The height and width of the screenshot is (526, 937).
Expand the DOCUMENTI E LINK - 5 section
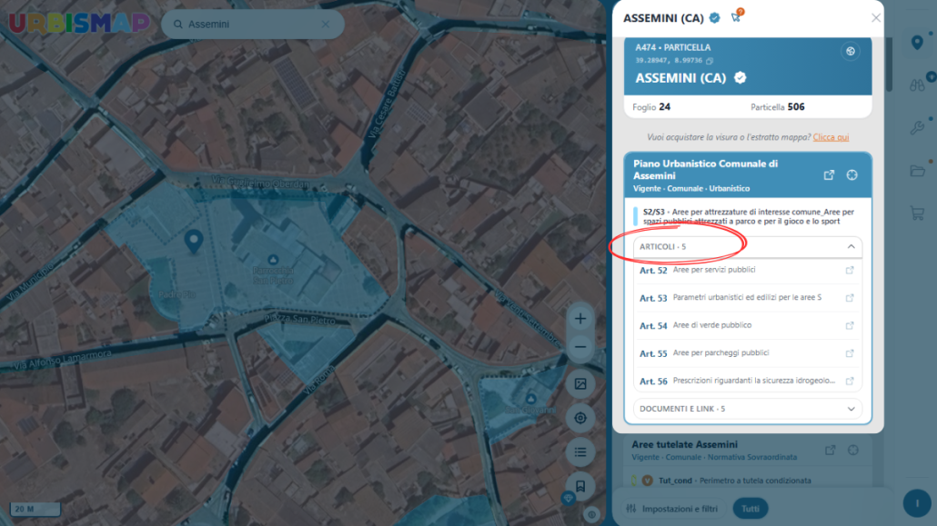coord(748,409)
